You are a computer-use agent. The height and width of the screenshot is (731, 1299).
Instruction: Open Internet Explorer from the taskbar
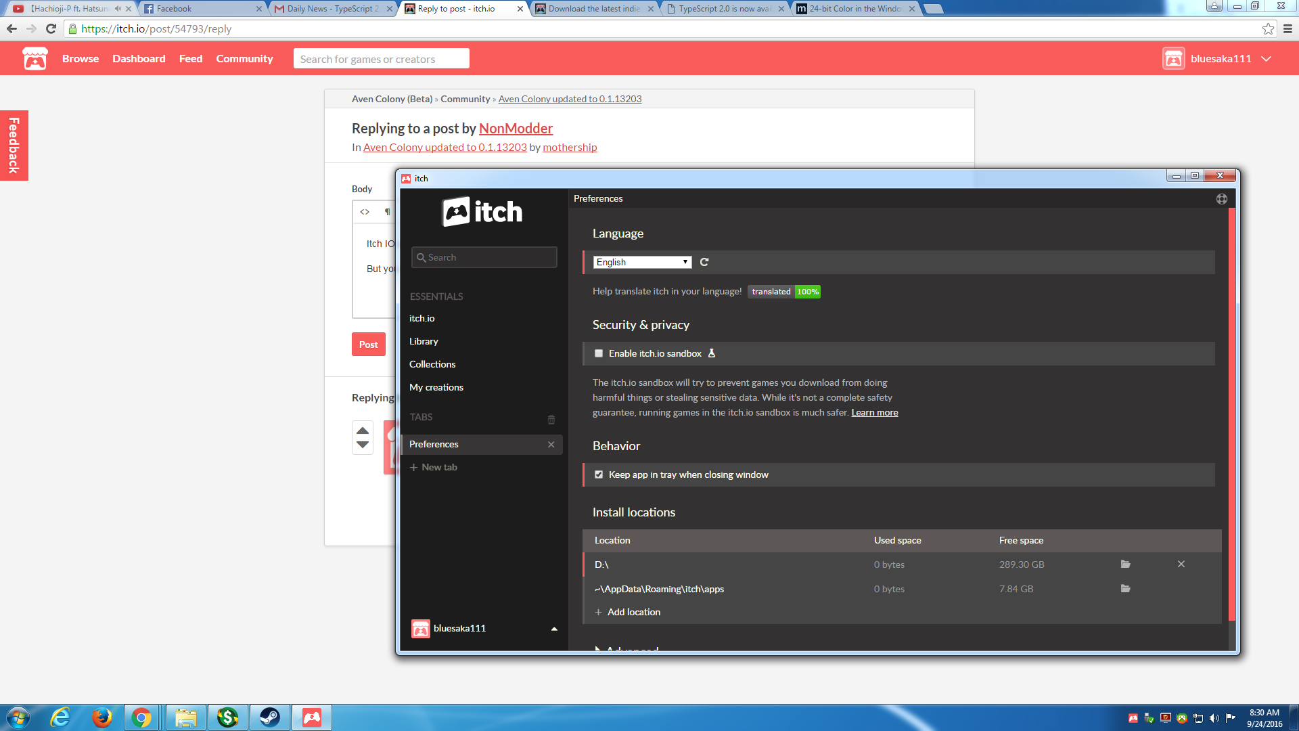pos(61,717)
